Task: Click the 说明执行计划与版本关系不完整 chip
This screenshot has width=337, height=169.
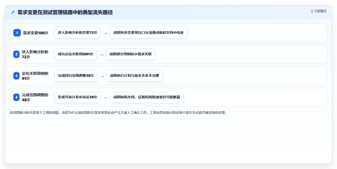Action: point(135,76)
